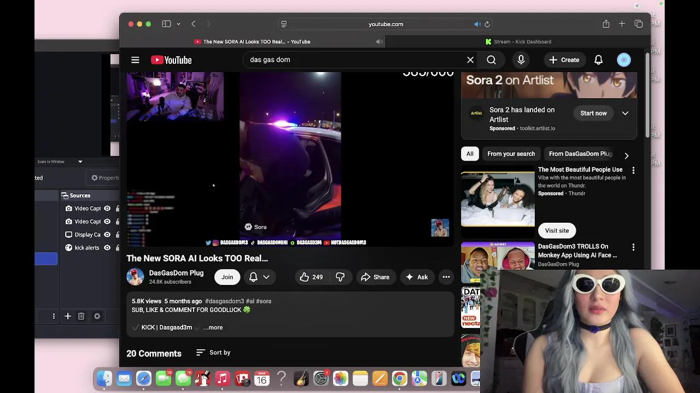Expand the Sora 2 Artlist ad chevron
The width and height of the screenshot is (700, 393).
pyautogui.click(x=625, y=114)
